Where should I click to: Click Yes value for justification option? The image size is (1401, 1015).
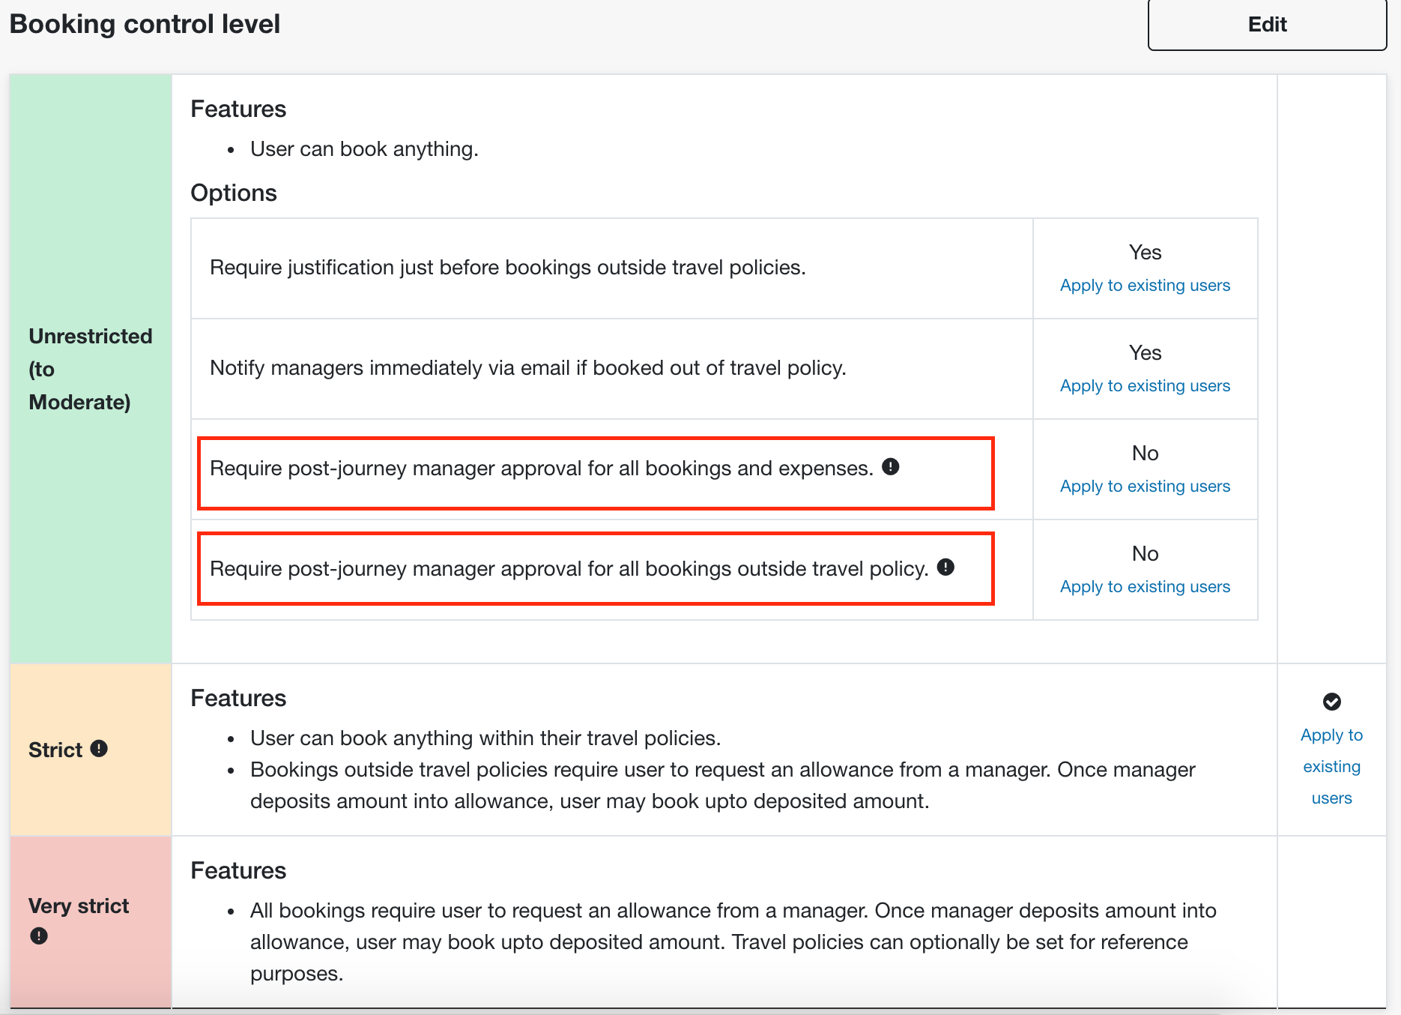click(x=1145, y=253)
